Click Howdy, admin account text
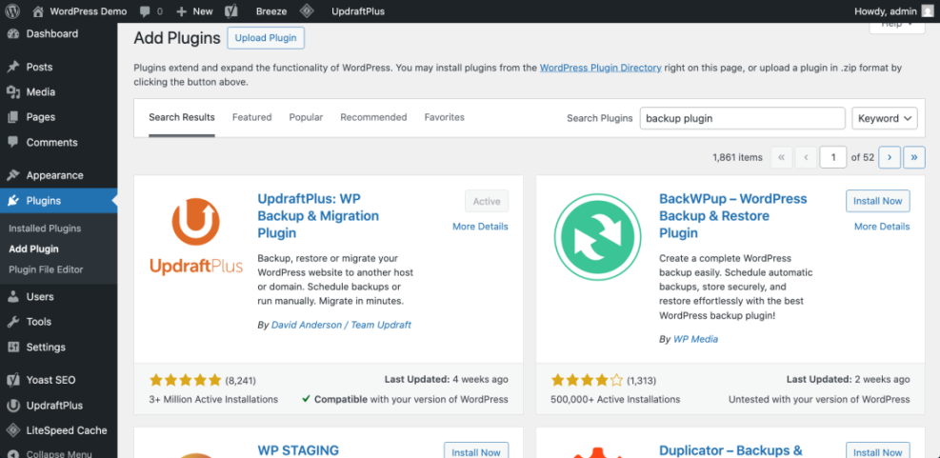The height and width of the screenshot is (458, 940). tap(886, 11)
